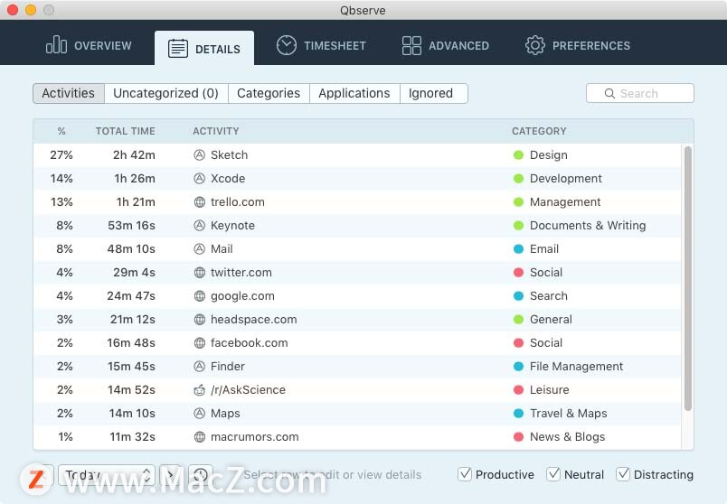This screenshot has width=727, height=504.
Task: Click the Xcode app icon
Action: [199, 178]
